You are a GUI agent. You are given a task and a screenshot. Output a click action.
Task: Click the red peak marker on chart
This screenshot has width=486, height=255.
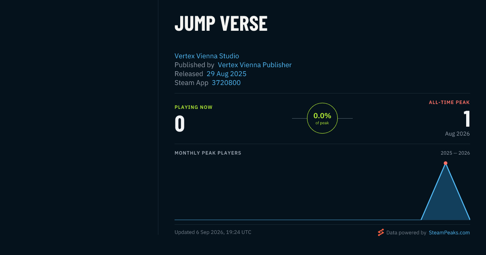pos(446,163)
